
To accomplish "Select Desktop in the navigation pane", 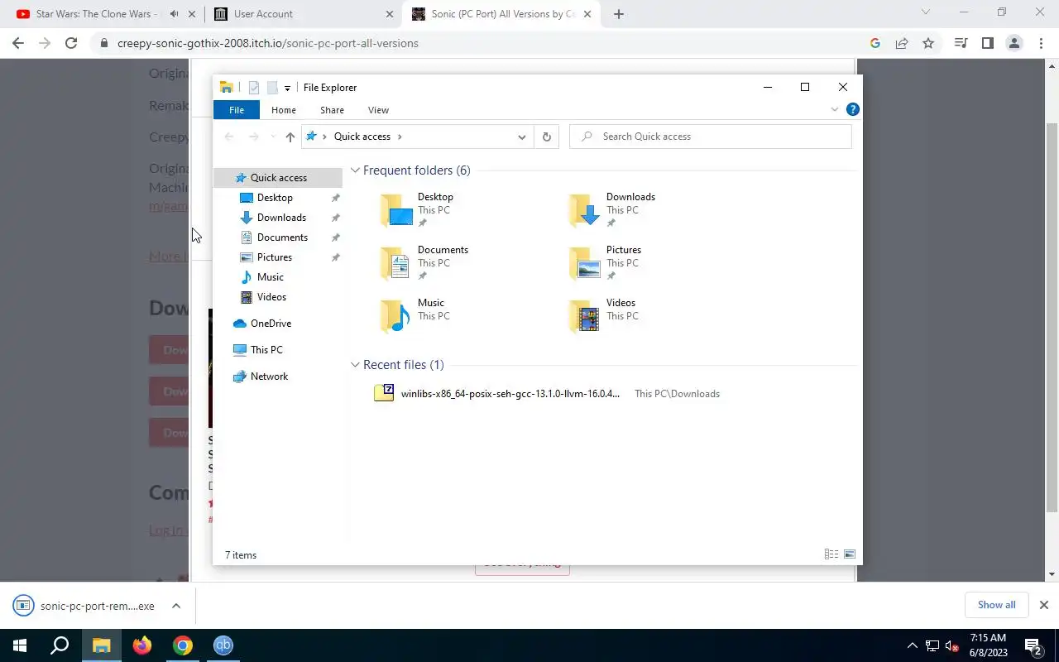I will point(275,198).
